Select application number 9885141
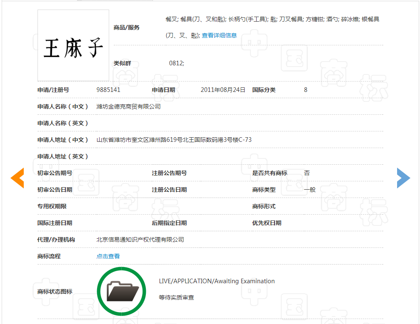Image resolution: width=420 pixels, height=324 pixels. coord(108,90)
